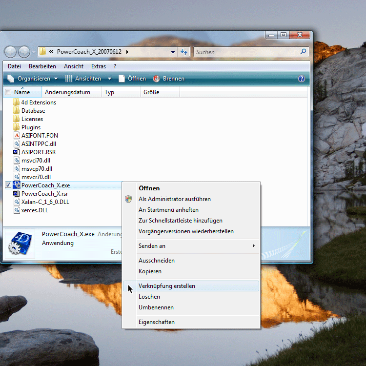
Task: Click the msvci70.dll file icon
Action: point(17,161)
